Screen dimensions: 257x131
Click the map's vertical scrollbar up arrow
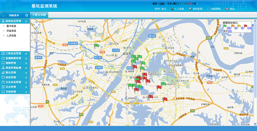[255, 21]
